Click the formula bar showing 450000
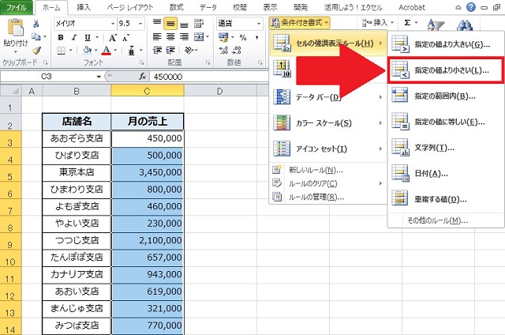 click(208, 77)
